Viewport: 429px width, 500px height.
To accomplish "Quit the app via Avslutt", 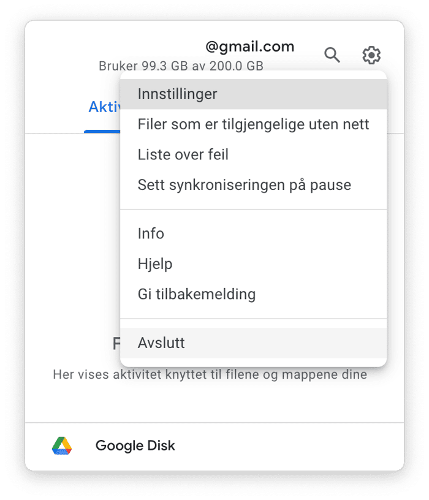I will click(x=253, y=343).
